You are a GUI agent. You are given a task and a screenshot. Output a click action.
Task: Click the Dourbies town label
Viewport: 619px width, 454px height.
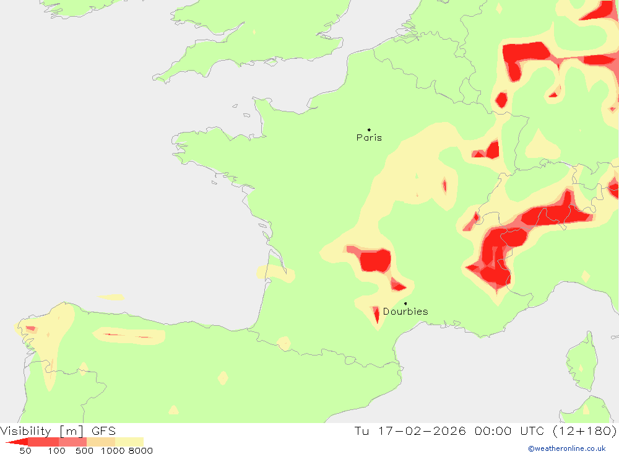coord(405,312)
